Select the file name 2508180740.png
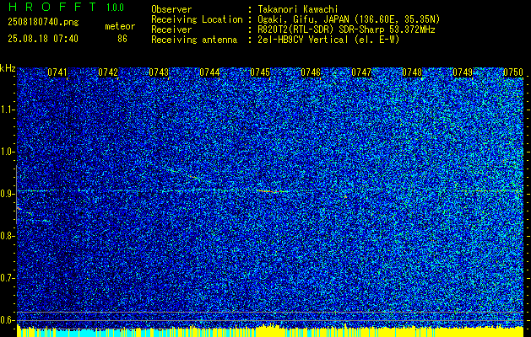This screenshot has width=531, height=337. click(x=43, y=23)
